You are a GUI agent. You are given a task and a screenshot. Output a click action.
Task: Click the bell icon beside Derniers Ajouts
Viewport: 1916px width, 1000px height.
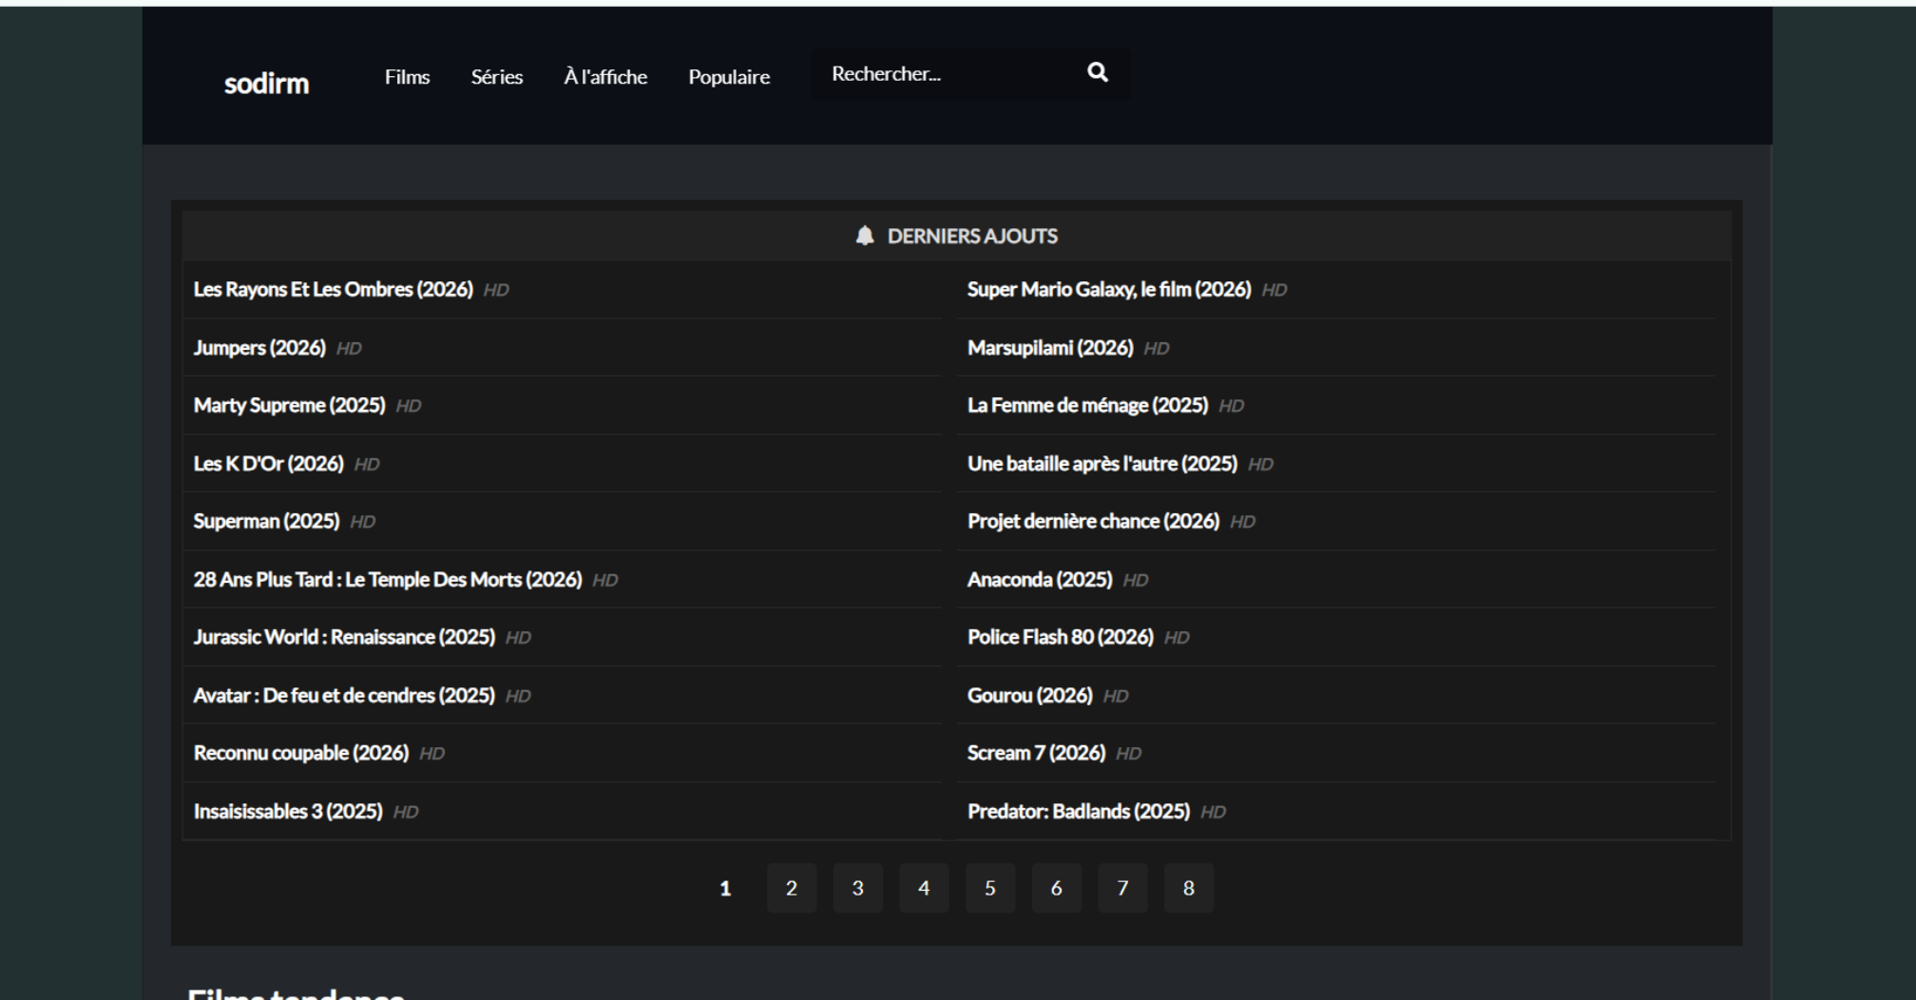(864, 236)
